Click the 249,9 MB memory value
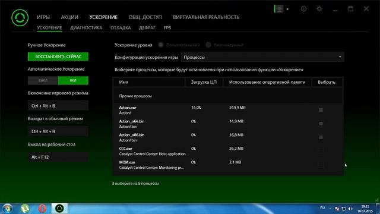The image size is (380, 214). pos(237,108)
